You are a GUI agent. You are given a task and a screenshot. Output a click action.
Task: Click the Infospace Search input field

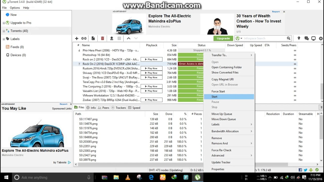click(x=265, y=38)
